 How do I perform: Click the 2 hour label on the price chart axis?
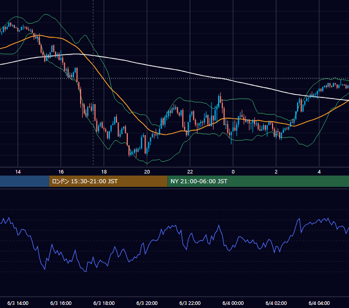tap(276, 172)
